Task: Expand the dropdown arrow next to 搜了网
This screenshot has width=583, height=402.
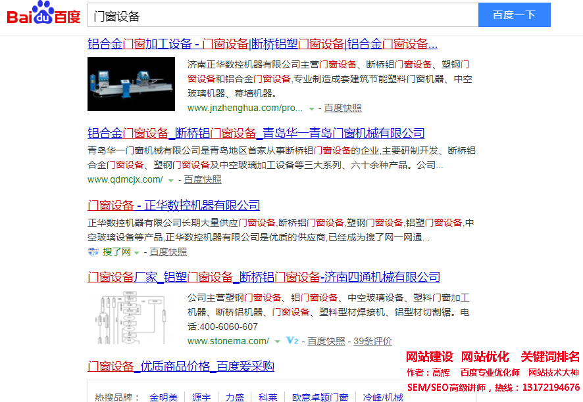Action: click(x=137, y=252)
